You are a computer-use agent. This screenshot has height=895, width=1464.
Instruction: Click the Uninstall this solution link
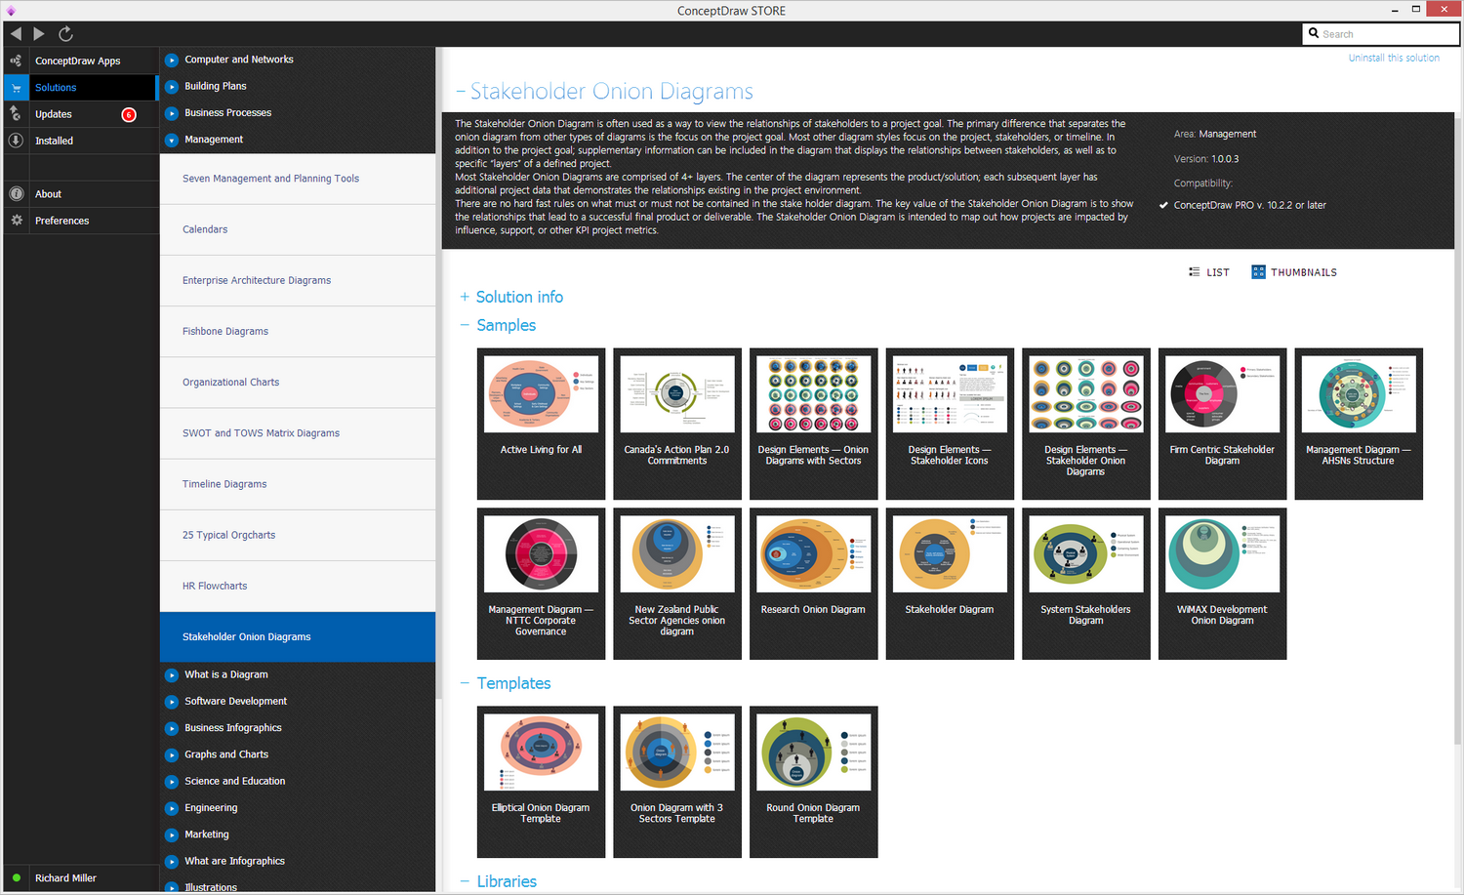1394,59
